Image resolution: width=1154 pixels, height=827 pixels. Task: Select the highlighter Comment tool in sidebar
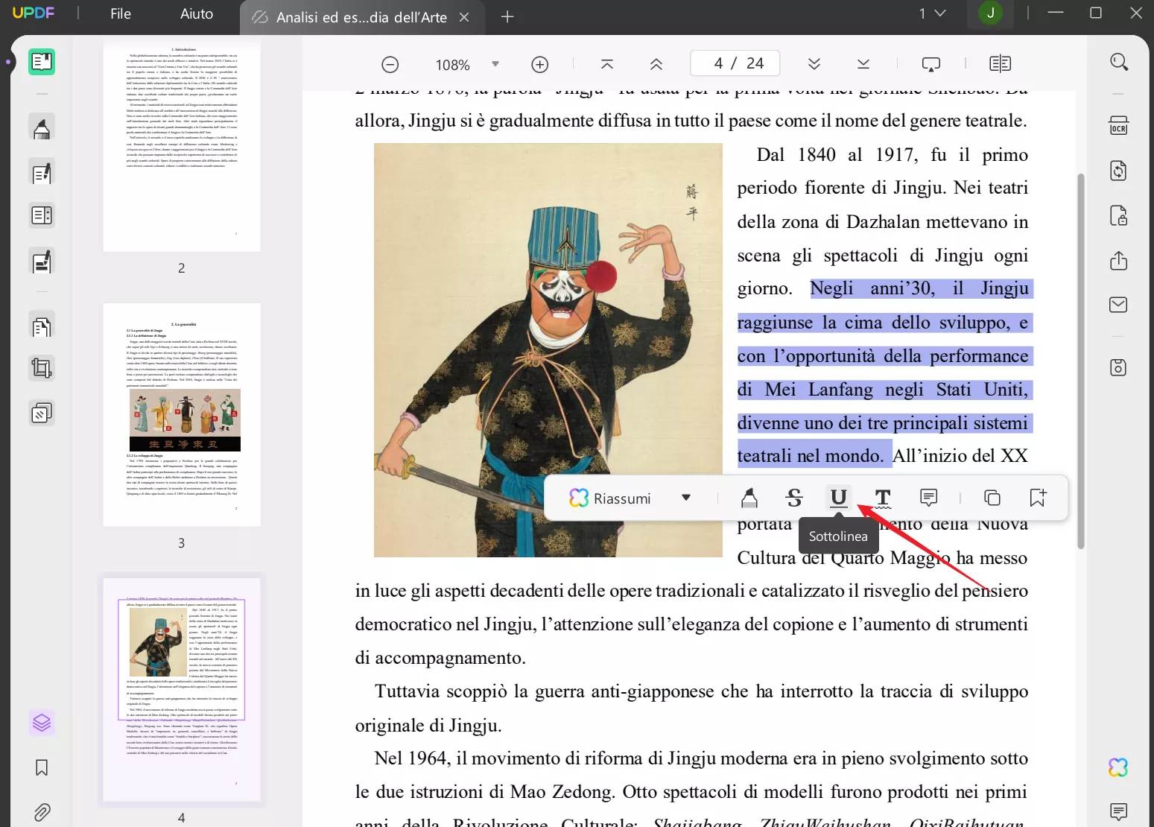pos(42,128)
